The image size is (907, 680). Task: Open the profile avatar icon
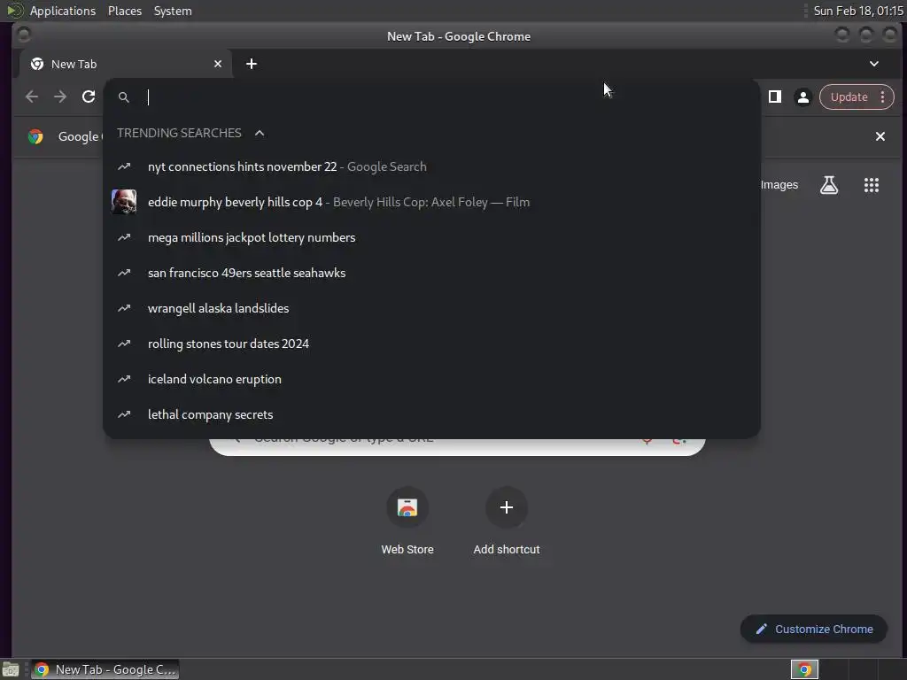802,97
